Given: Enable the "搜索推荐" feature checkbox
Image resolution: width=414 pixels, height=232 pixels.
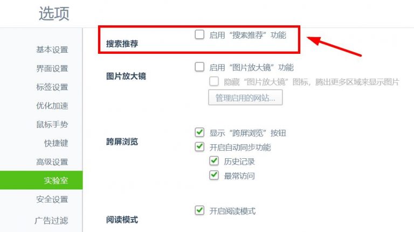Looking at the screenshot, I should coord(199,34).
